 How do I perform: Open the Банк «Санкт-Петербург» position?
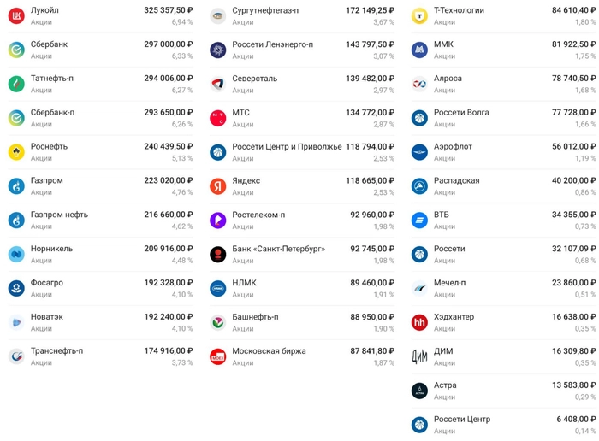[279, 249]
